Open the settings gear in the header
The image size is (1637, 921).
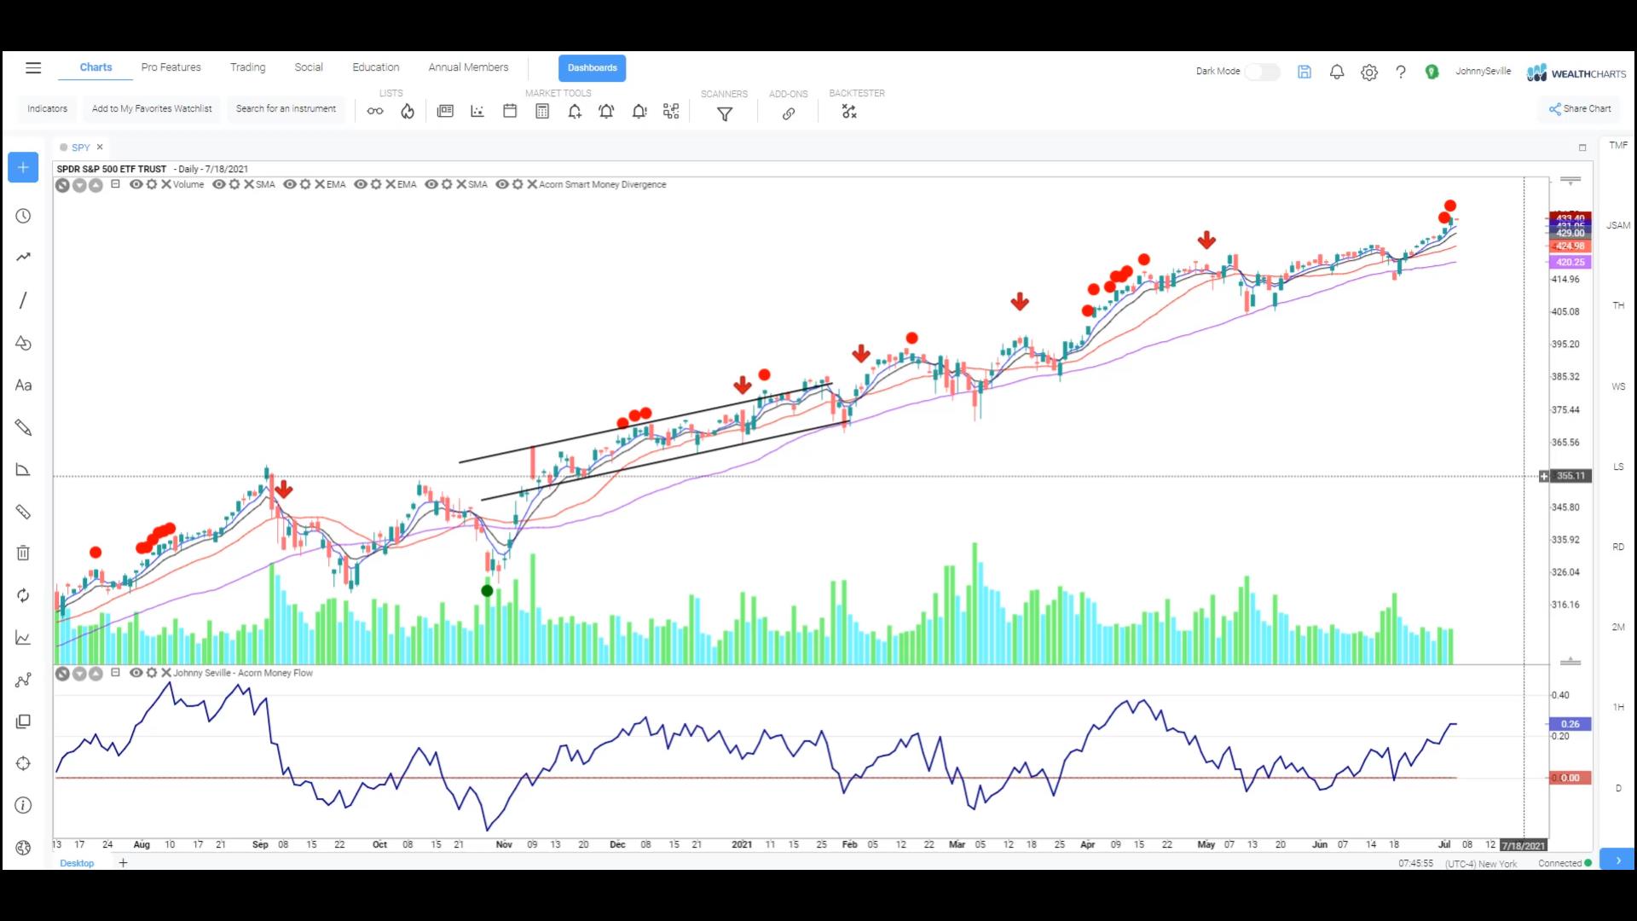(1369, 72)
